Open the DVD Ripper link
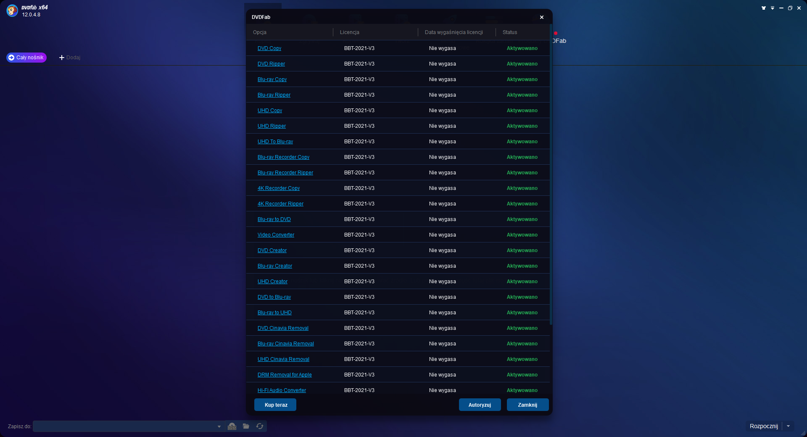The image size is (807, 437). pos(271,64)
